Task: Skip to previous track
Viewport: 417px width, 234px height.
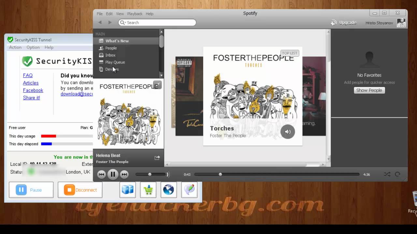Action: [x=101, y=175]
